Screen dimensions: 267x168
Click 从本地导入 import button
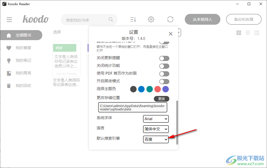(203, 19)
